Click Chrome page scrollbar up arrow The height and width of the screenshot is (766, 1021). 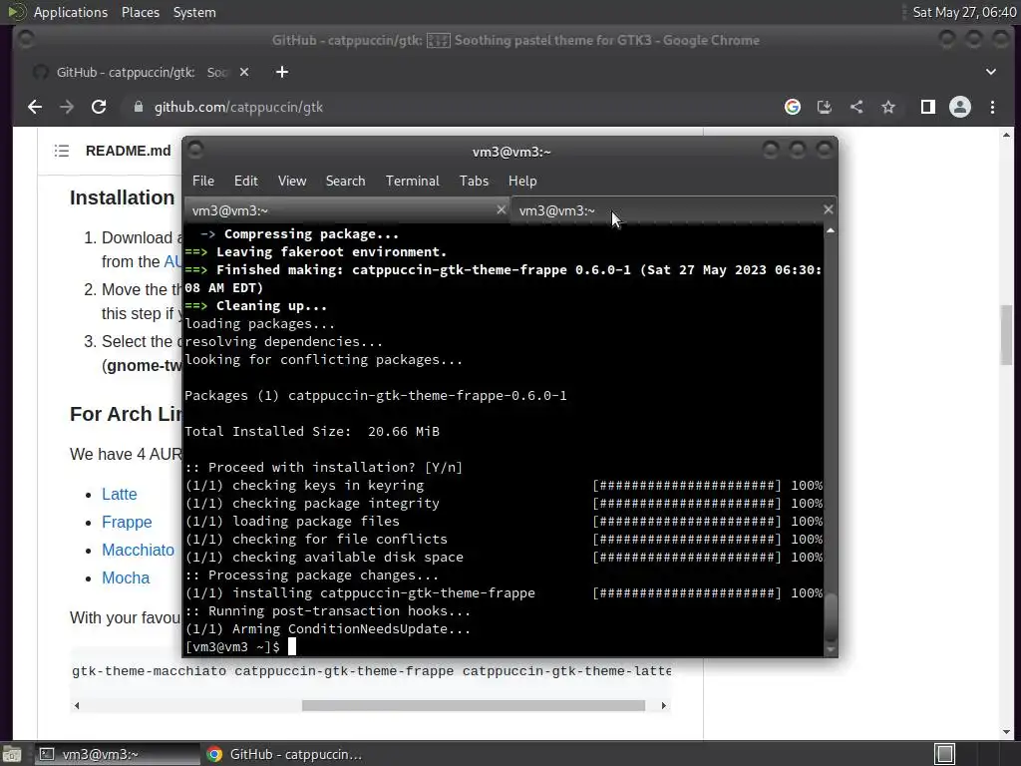point(1007,136)
